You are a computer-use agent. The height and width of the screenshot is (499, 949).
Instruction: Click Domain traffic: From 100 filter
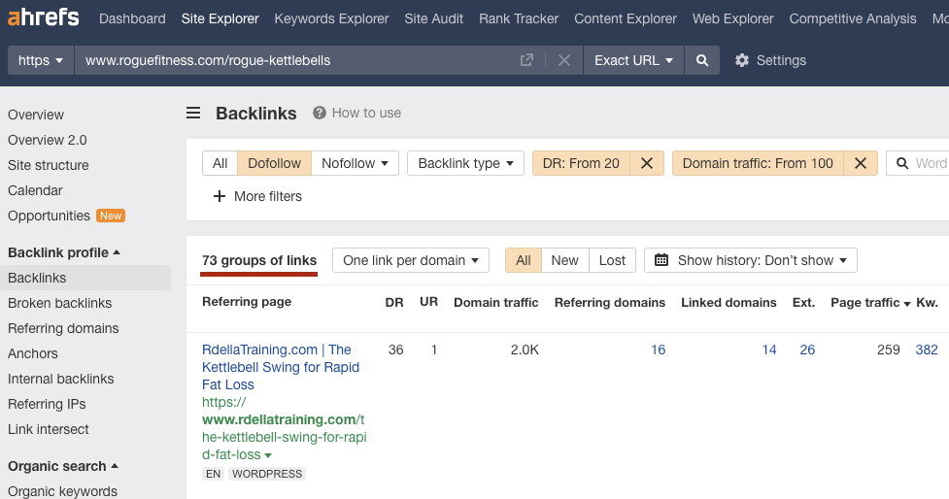(x=758, y=163)
